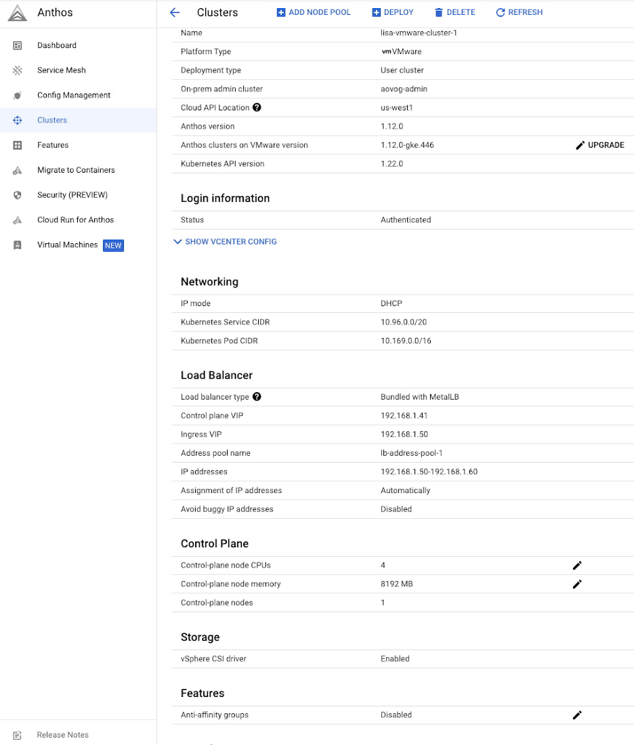Open Cloud Run for Anthos

(76, 220)
